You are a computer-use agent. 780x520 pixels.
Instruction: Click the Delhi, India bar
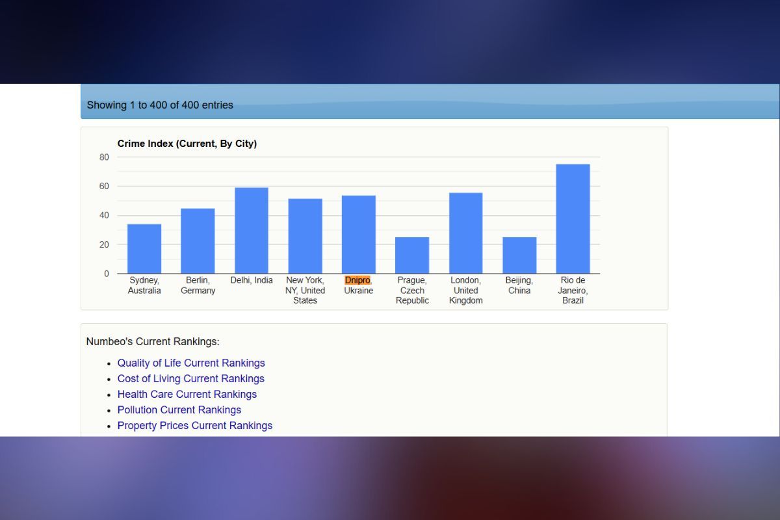(x=252, y=231)
